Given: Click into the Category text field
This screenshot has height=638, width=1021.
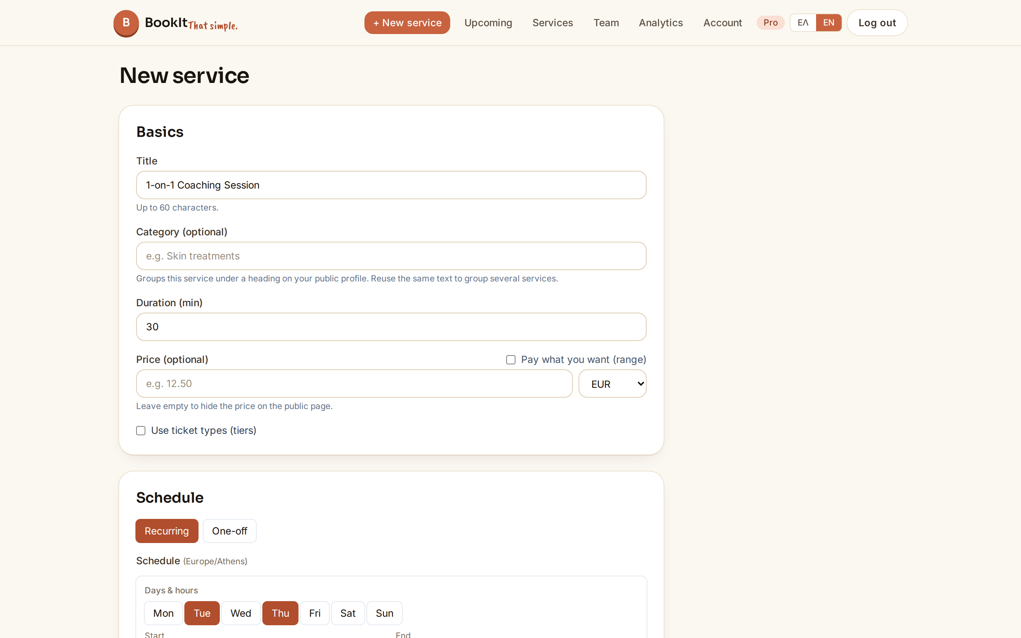Looking at the screenshot, I should pyautogui.click(x=391, y=256).
